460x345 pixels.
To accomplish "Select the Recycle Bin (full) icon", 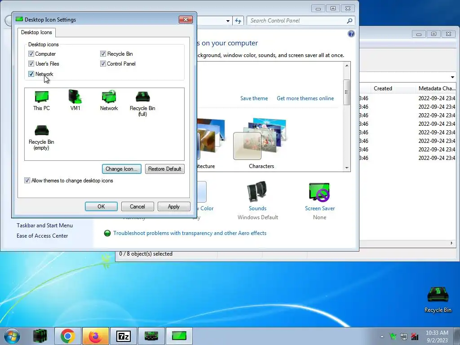I will 142,103.
